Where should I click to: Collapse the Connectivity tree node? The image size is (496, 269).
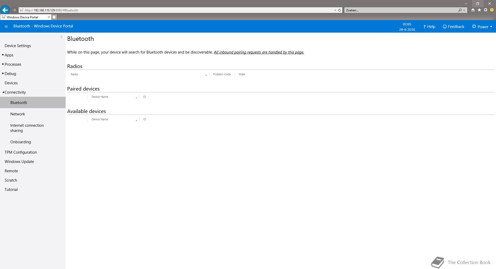(x=3, y=92)
